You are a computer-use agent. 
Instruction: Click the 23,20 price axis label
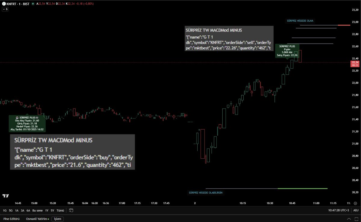tap(355, 10)
